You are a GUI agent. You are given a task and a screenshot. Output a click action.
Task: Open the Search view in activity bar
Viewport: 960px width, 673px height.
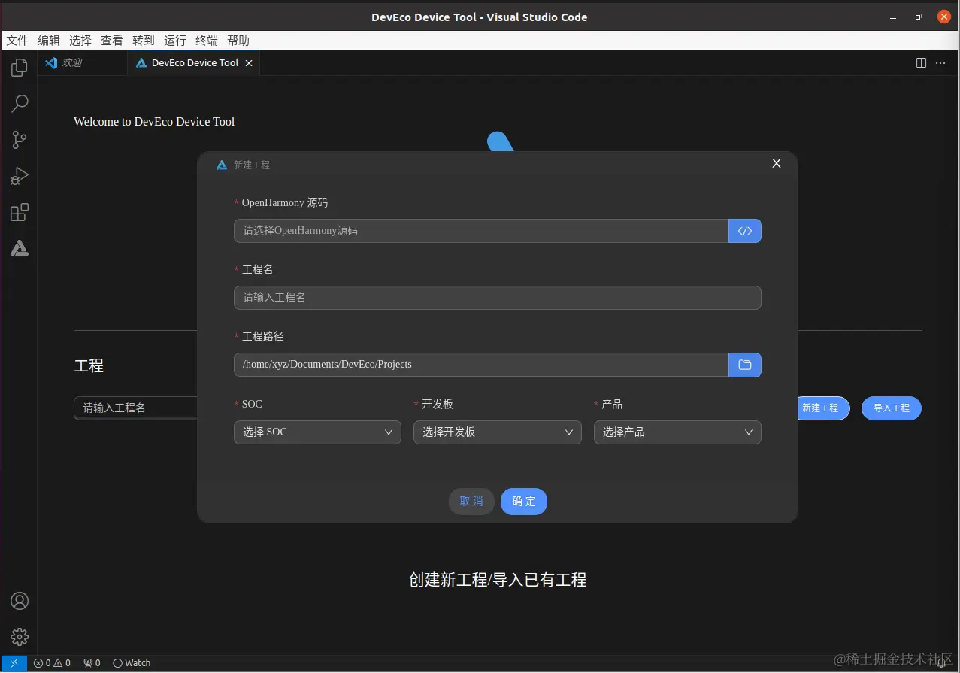[x=20, y=104]
